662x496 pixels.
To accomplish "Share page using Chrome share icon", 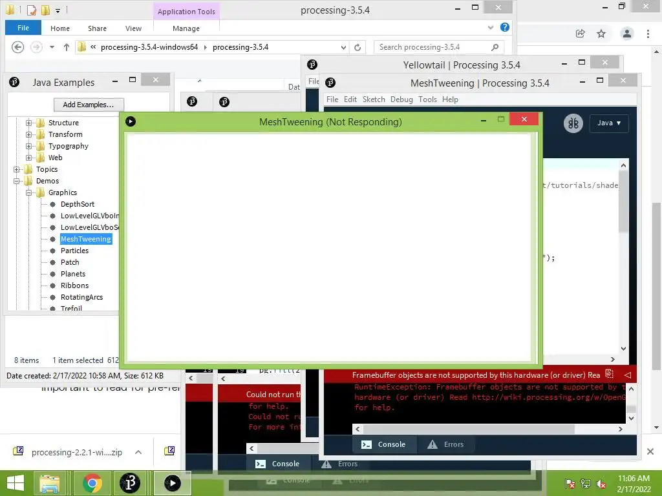I will (581, 34).
